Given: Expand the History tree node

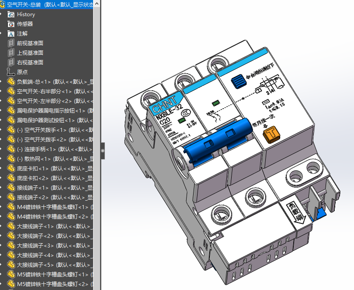Looking at the screenshot, I should [x=1, y=14].
